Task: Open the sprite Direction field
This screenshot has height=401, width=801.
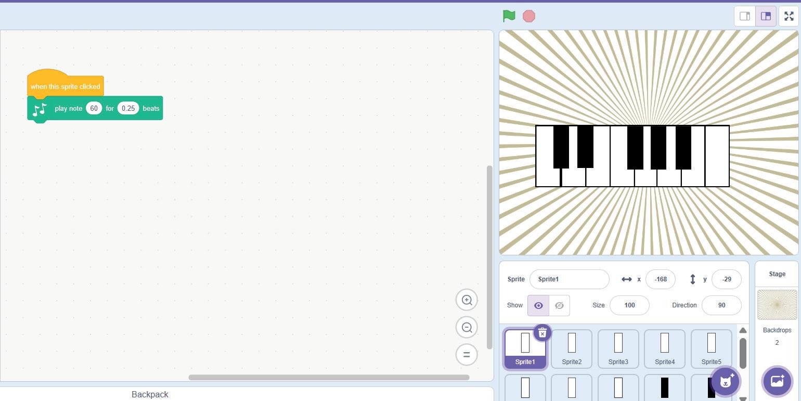Action: pos(721,305)
